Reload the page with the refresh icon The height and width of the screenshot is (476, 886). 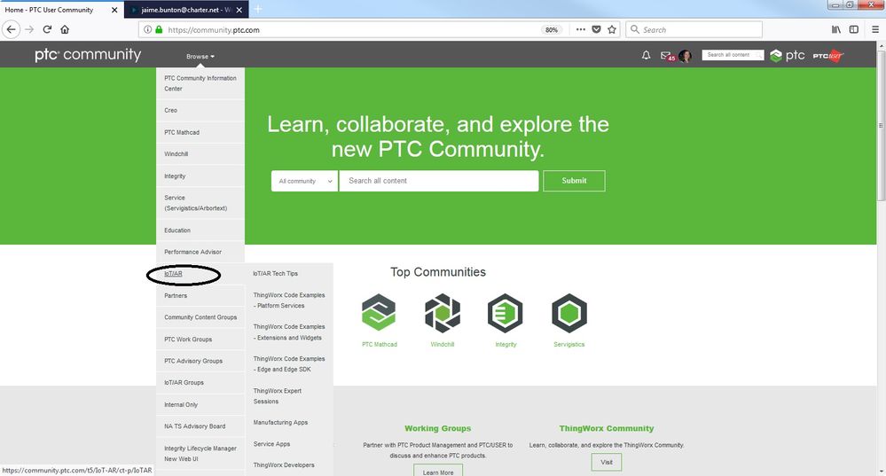(x=48, y=29)
